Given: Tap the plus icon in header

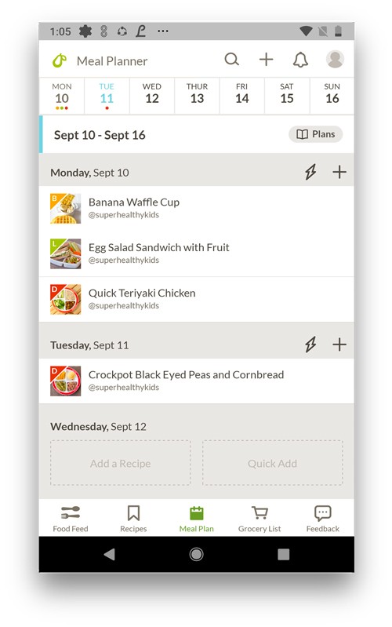Looking at the screenshot, I should [x=266, y=60].
